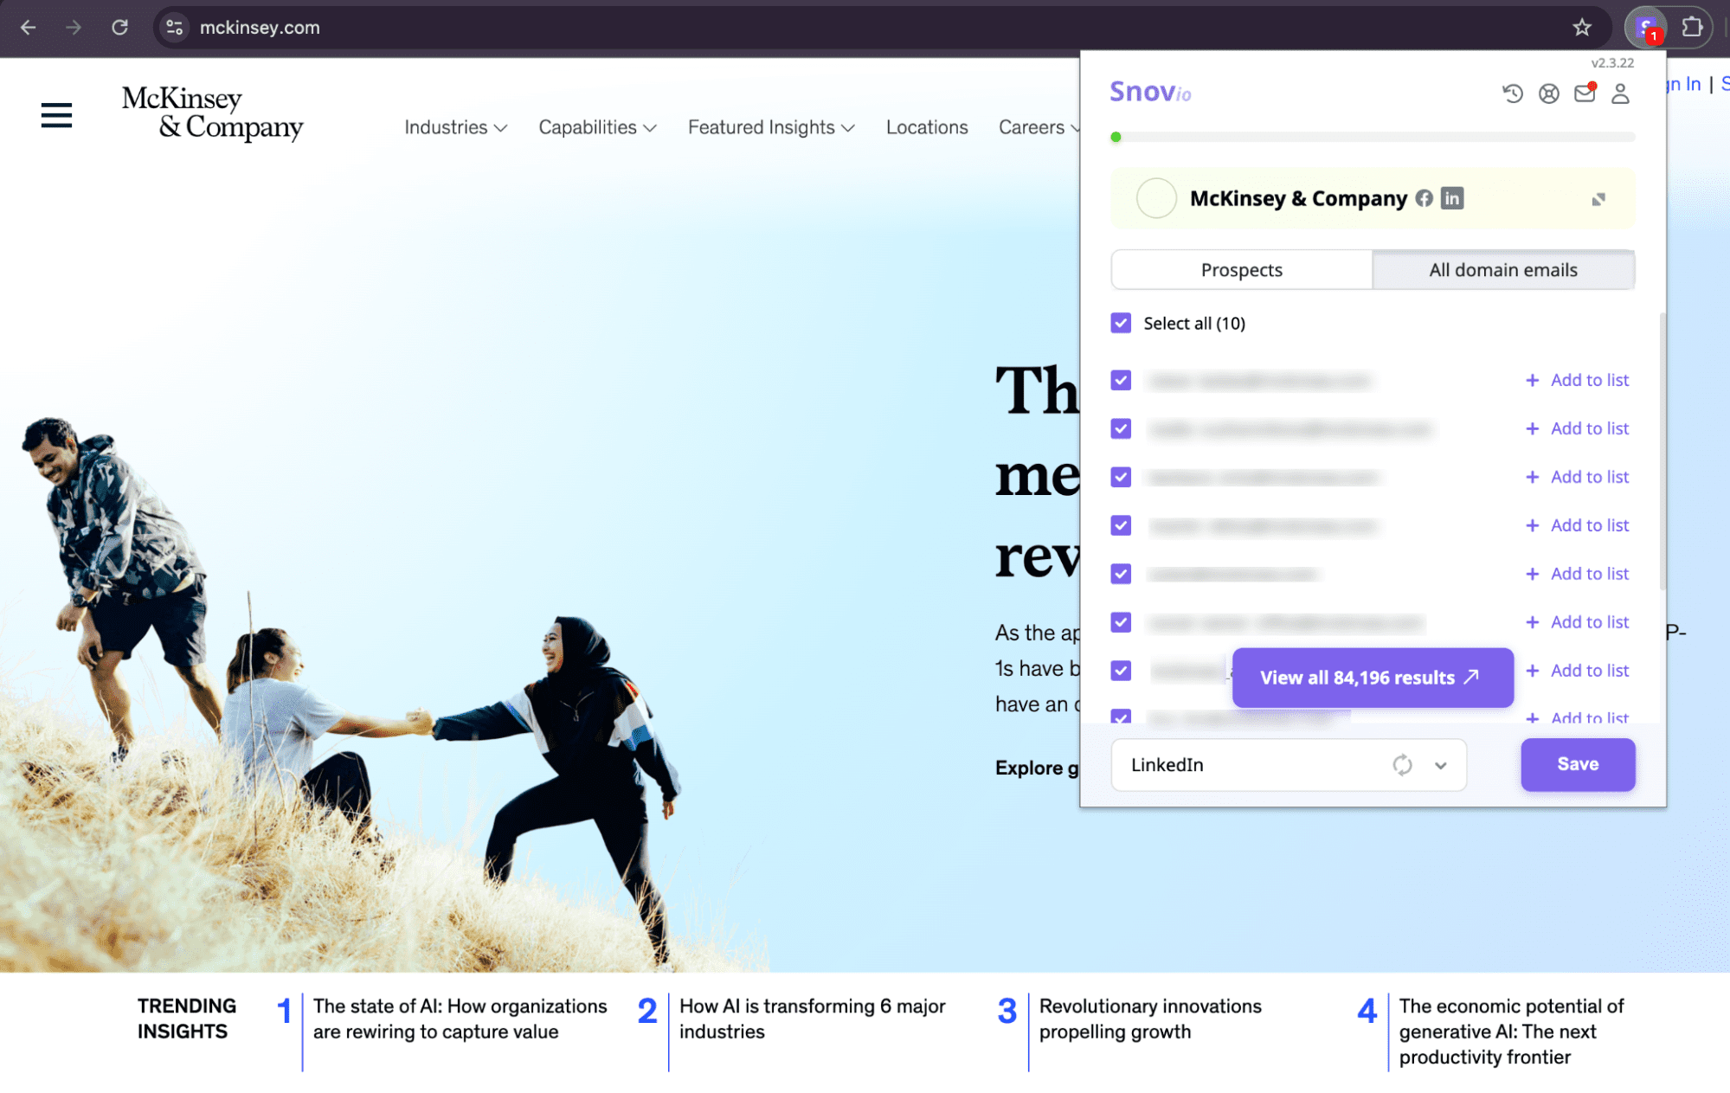Select the All domain emails tab
The height and width of the screenshot is (1093, 1730).
(x=1502, y=270)
